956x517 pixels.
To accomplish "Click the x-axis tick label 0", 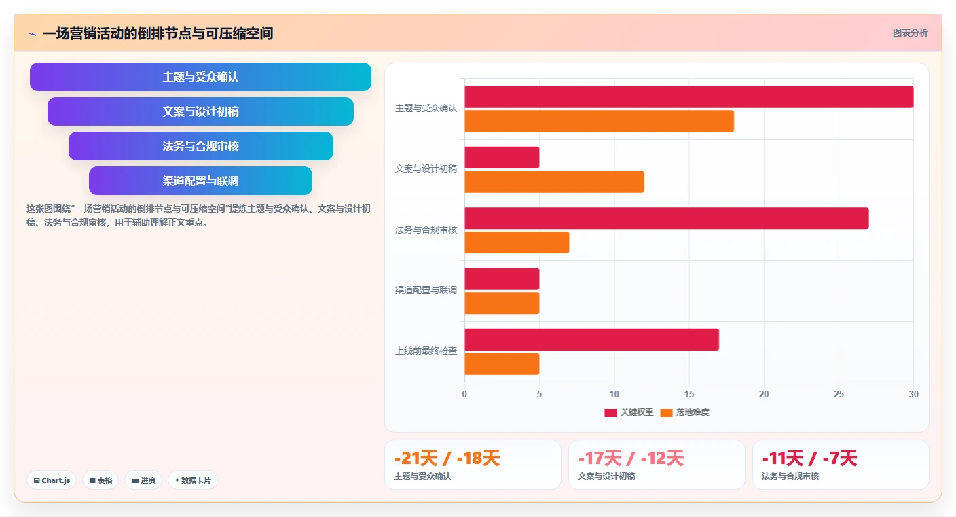I will (464, 395).
